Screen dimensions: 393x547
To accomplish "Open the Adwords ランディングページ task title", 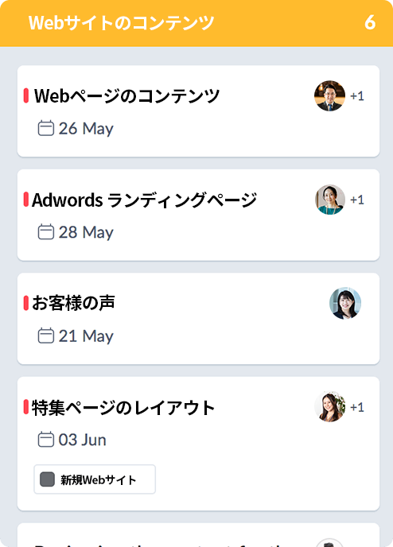I will (145, 200).
